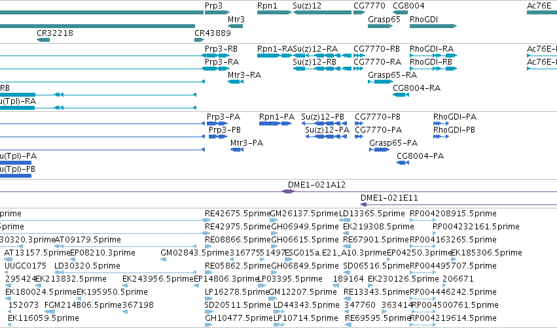Select the CG7770-RA transcript label
This screenshot has width=557, height=328.
point(377,62)
